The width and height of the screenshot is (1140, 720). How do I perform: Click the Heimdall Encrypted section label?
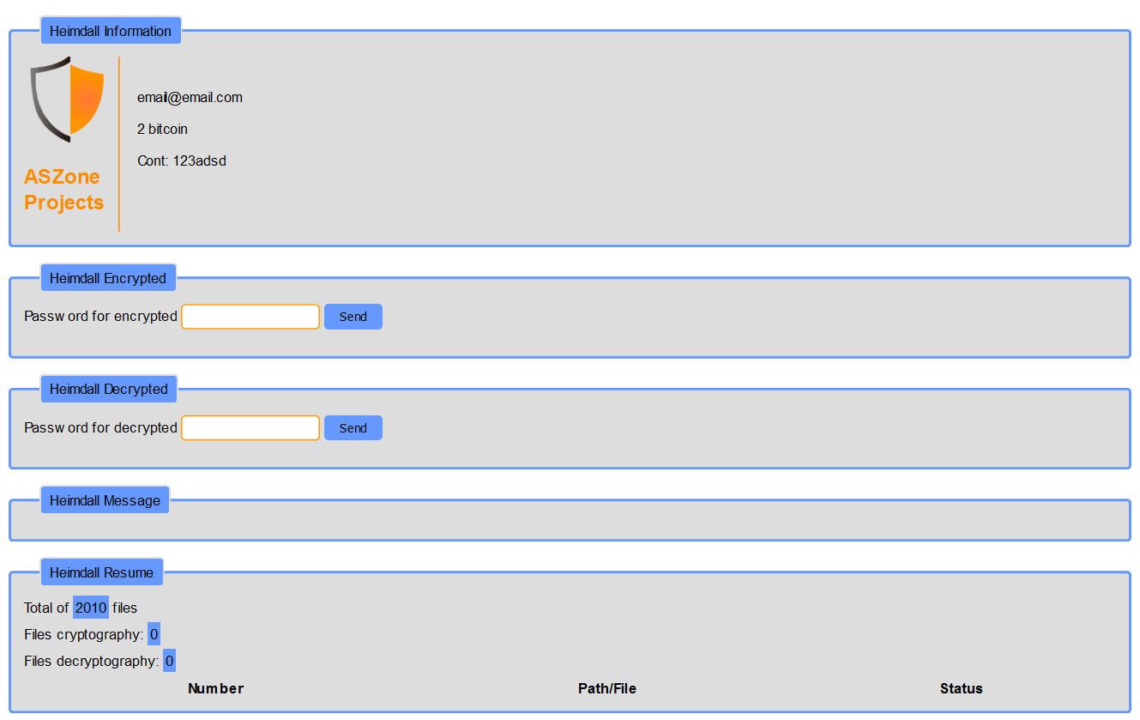tap(108, 278)
